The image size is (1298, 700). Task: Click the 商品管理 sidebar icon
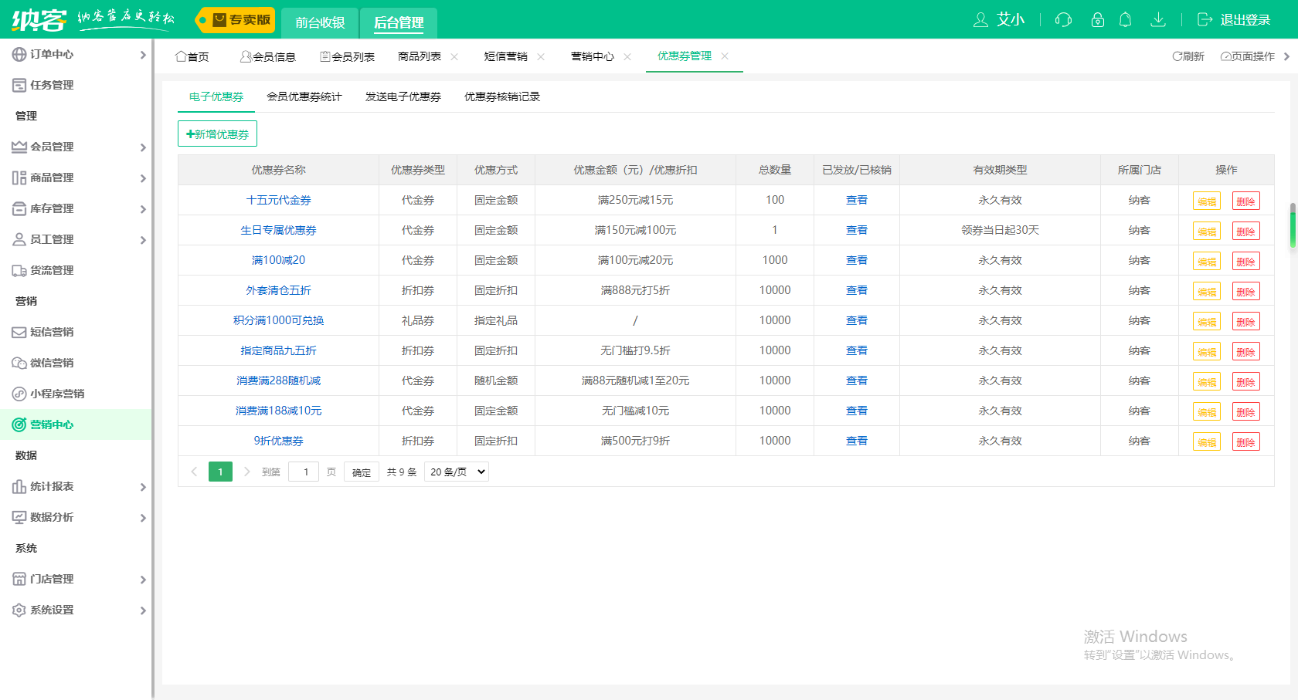[x=19, y=178]
